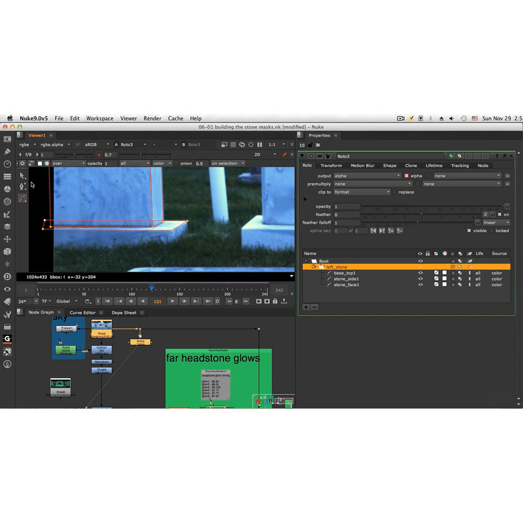Open the clip to format dropdown

(x=362, y=192)
